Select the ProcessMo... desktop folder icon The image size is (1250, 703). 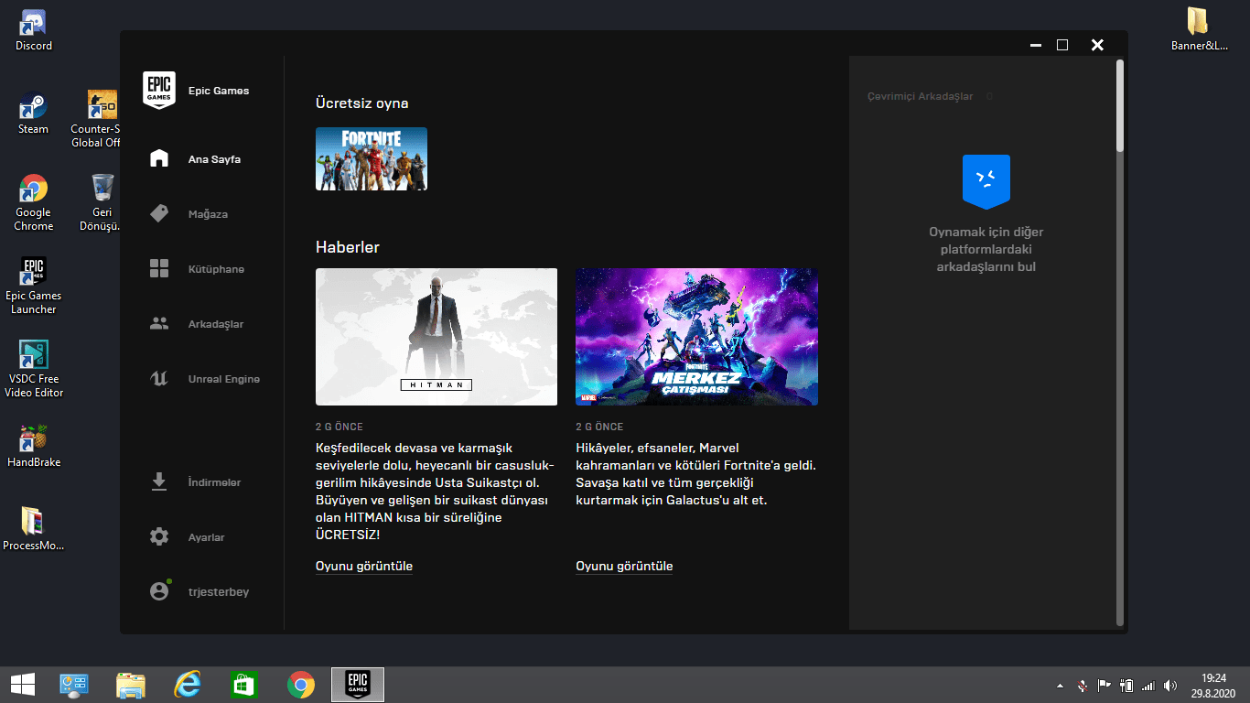(34, 530)
